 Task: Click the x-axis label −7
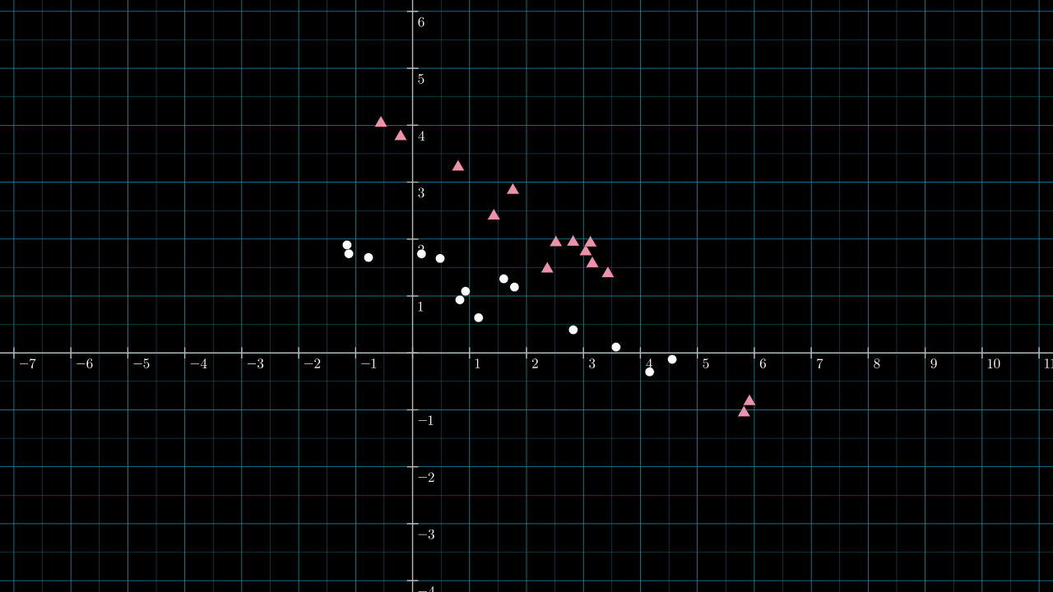[x=28, y=364]
